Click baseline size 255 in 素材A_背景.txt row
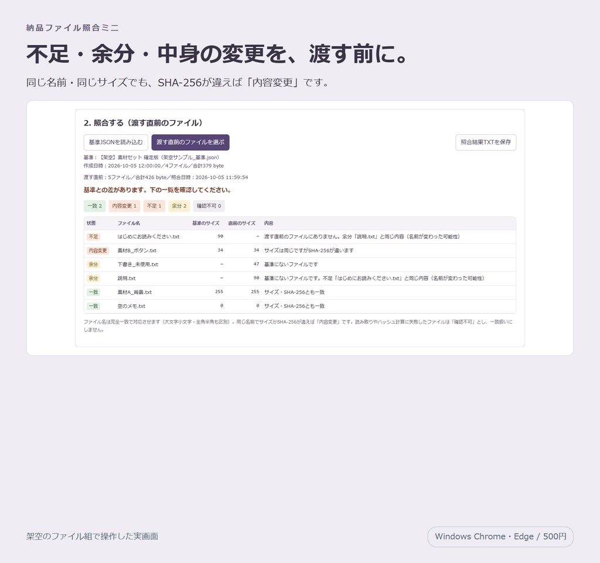Image resolution: width=600 pixels, height=563 pixels. (219, 292)
